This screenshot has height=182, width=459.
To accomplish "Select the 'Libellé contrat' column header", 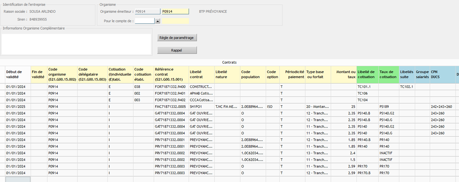I will (x=201, y=74).
